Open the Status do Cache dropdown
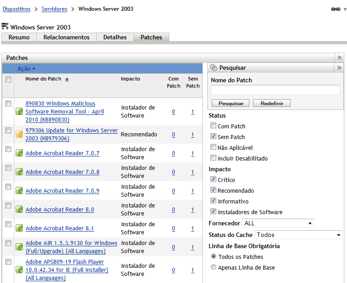 298,235
